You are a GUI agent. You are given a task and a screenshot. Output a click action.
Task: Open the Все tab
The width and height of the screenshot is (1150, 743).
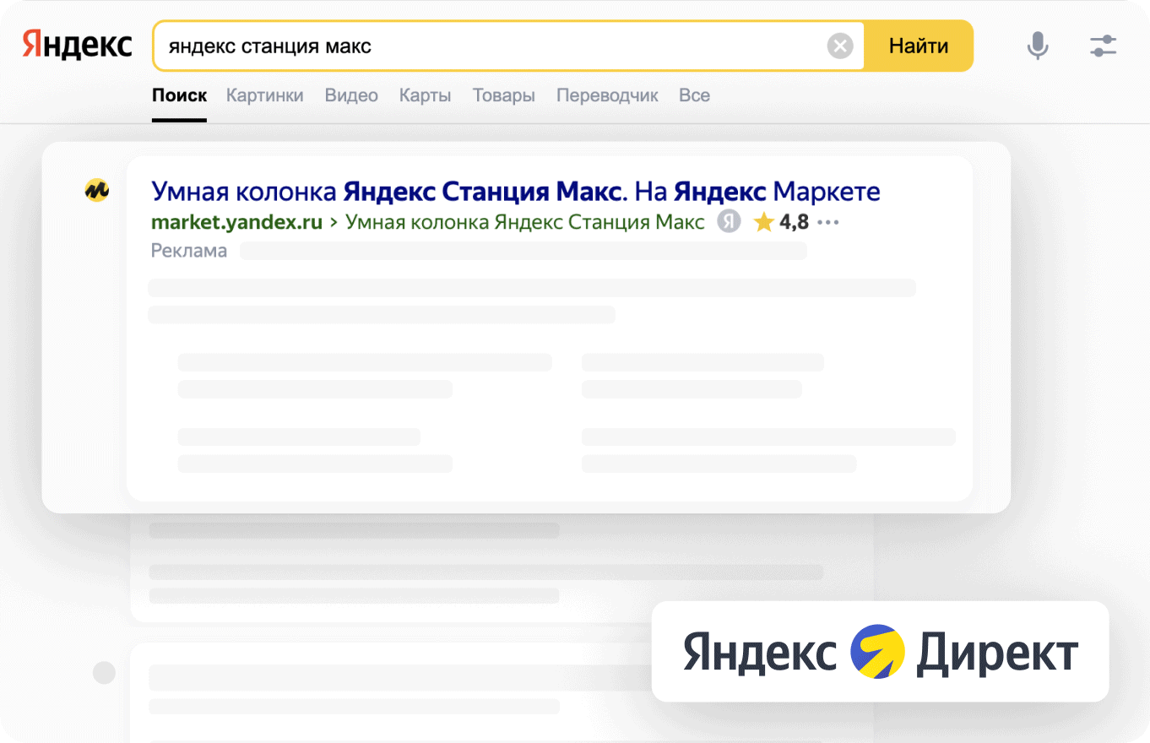point(694,95)
